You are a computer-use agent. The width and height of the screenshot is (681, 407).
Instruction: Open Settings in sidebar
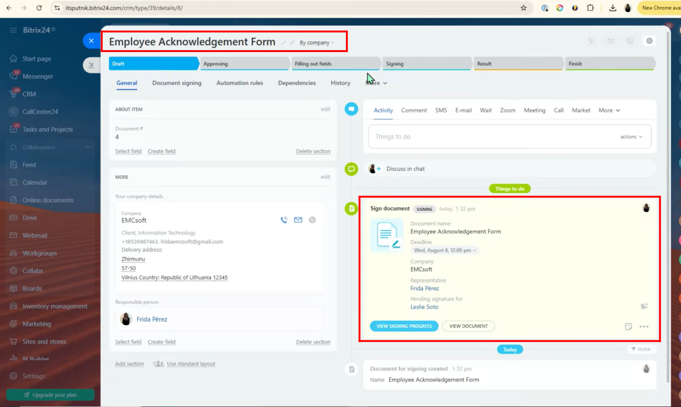tap(34, 376)
